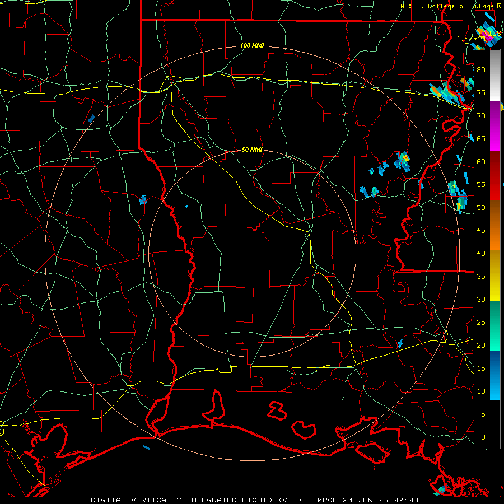Click the 100 NMI range ring label
Image resolution: width=504 pixels, height=504 pixels.
[x=252, y=46]
